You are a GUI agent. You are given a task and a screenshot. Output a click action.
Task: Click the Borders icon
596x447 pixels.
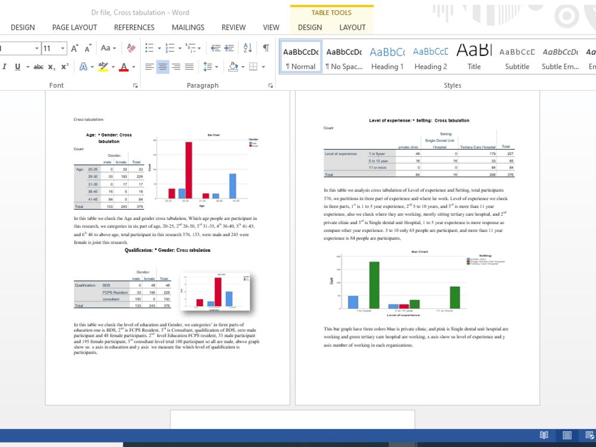click(253, 67)
